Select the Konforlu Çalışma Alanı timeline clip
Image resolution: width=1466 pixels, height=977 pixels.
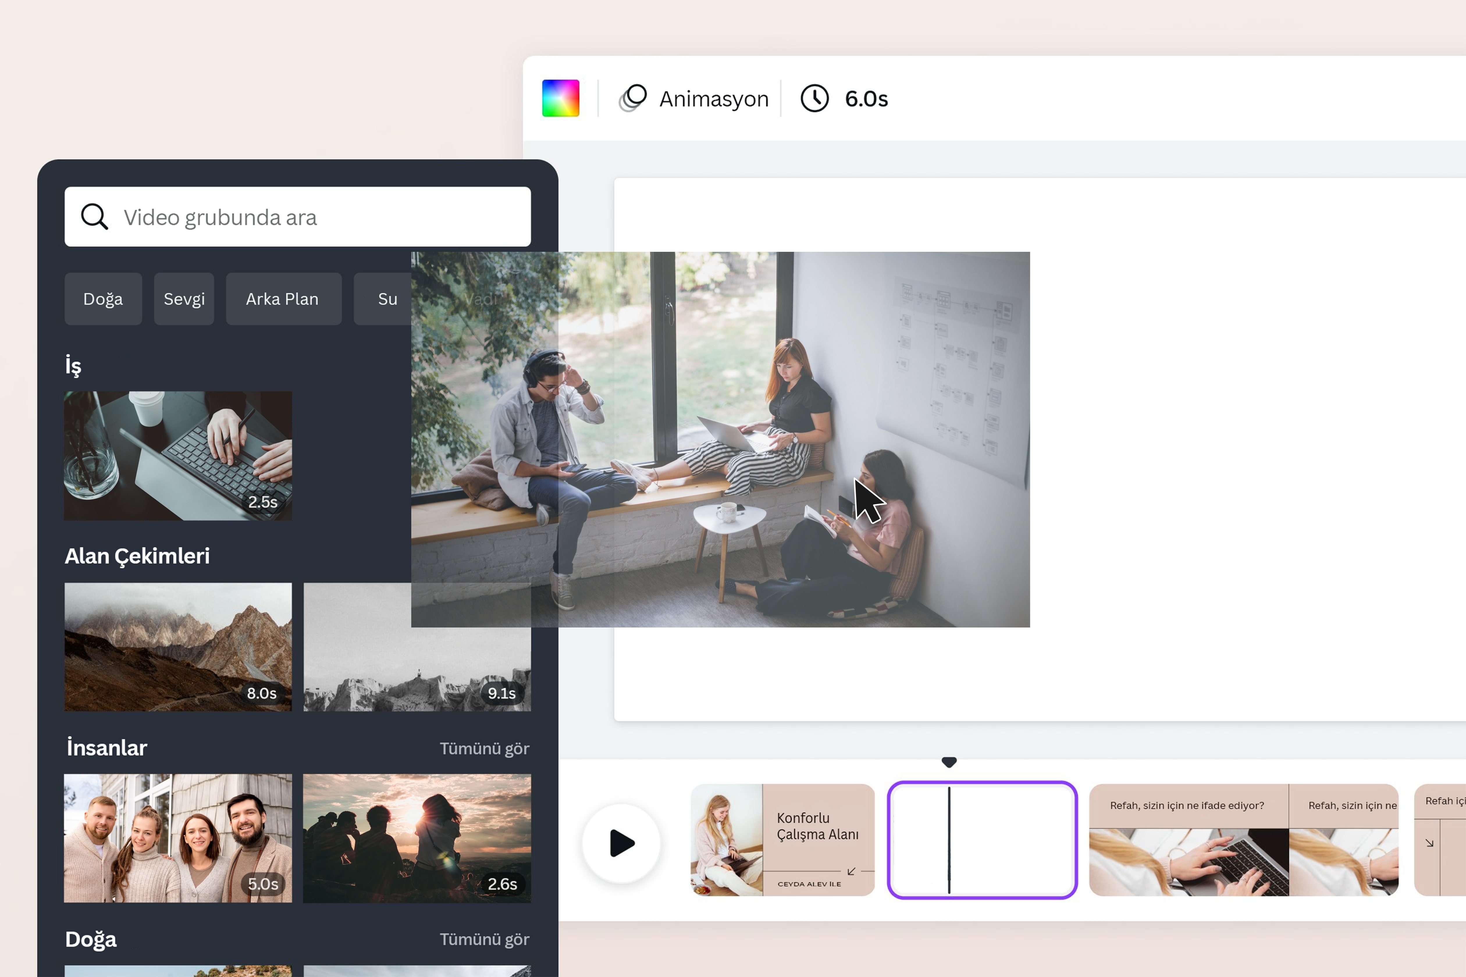point(782,840)
